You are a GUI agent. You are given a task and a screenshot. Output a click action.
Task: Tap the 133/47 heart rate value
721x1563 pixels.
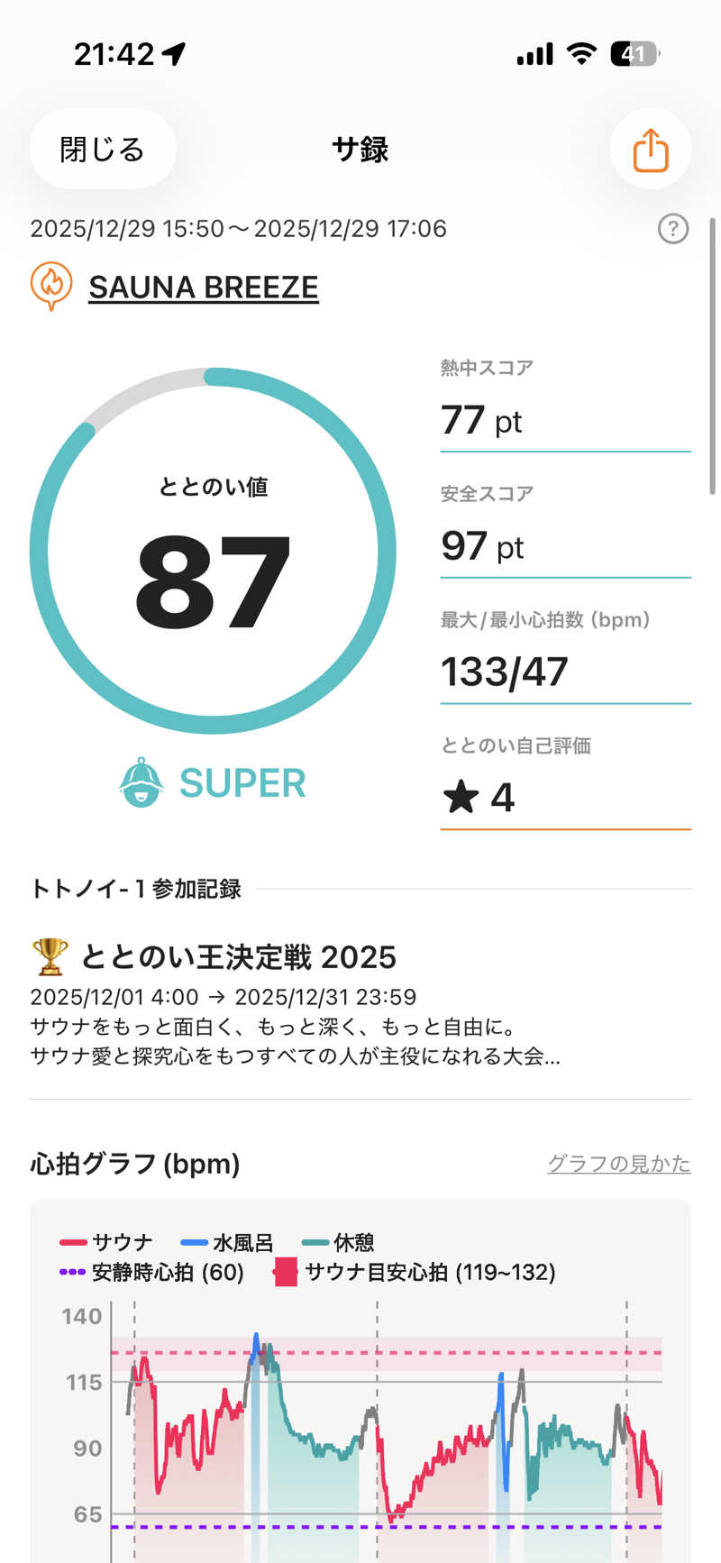(x=505, y=672)
